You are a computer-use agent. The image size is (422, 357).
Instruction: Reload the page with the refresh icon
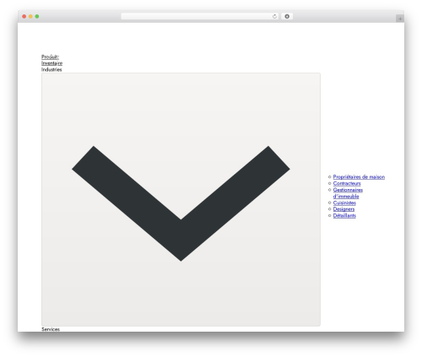click(x=274, y=16)
